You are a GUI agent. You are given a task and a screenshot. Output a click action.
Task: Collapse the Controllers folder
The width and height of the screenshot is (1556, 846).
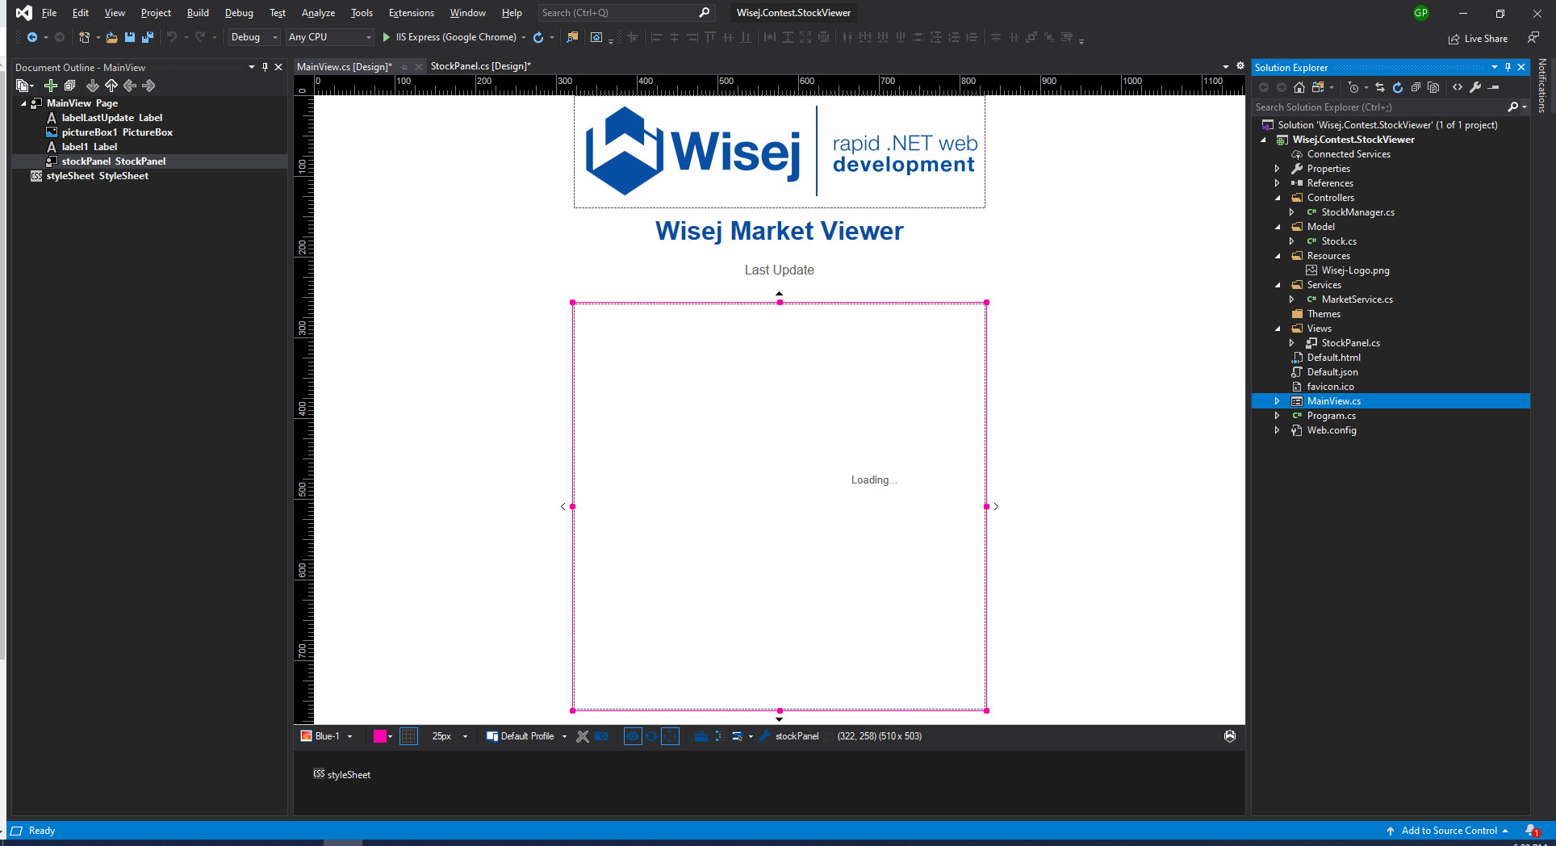tap(1278, 198)
